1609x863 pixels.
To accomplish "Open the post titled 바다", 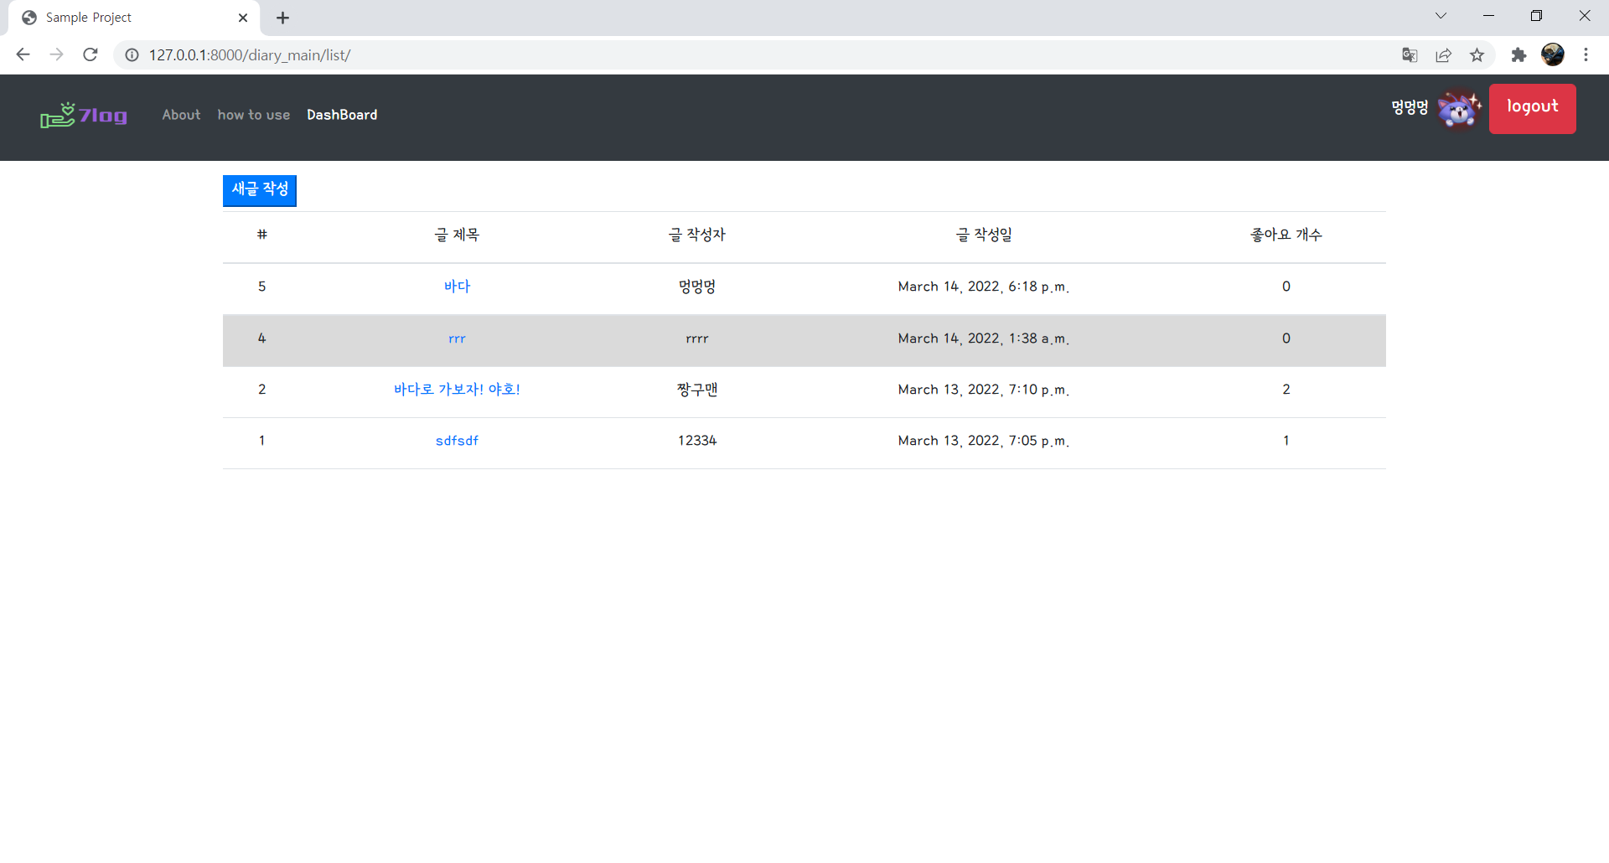I will [457, 287].
